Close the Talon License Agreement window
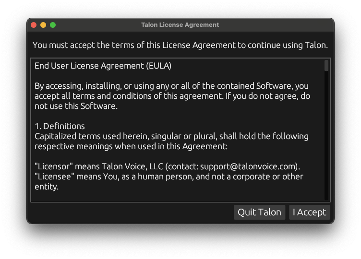 (x=34, y=25)
